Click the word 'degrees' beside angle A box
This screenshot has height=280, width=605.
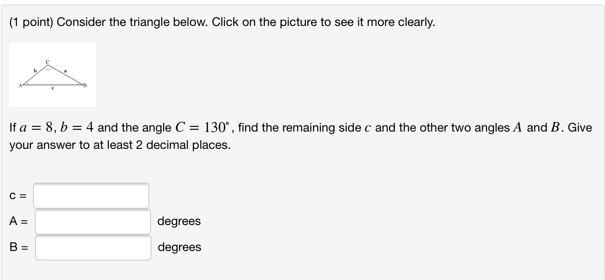[x=180, y=222]
